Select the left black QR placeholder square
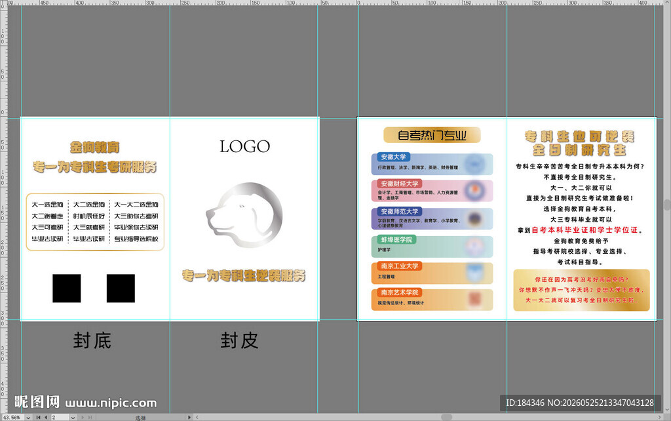 click(67, 289)
